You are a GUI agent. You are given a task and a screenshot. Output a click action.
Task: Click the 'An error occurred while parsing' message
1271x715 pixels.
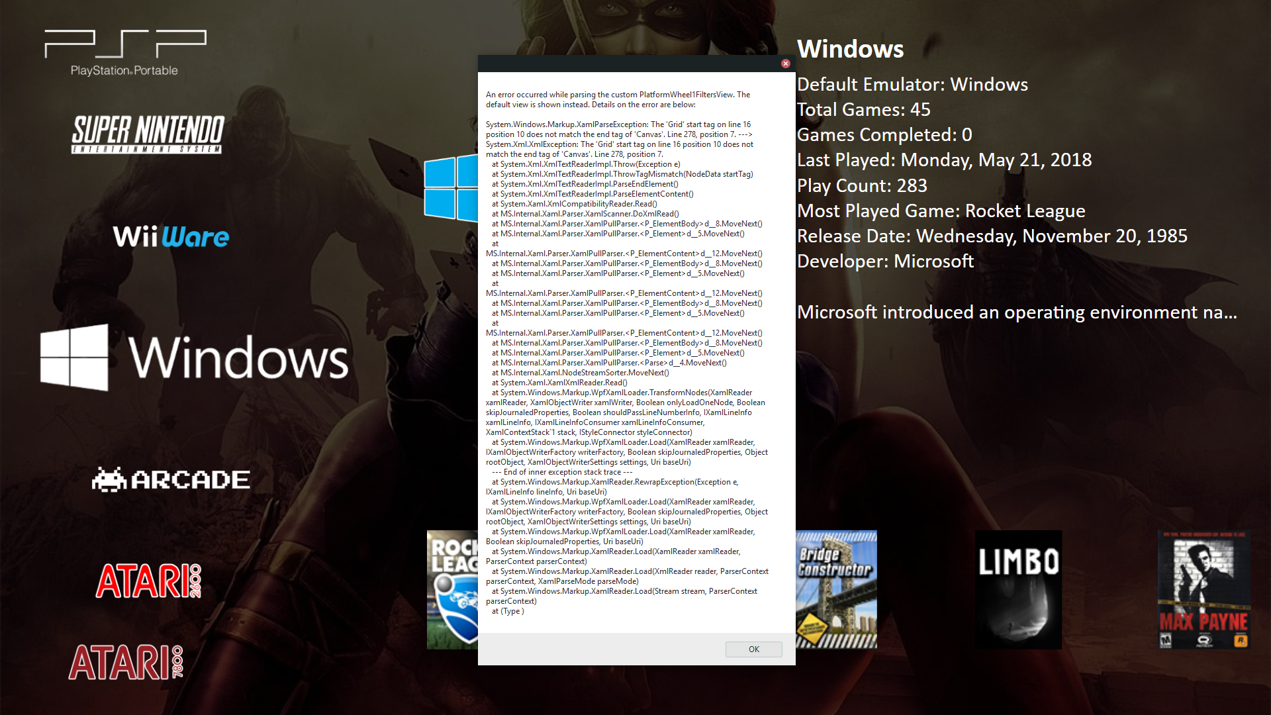click(x=618, y=99)
